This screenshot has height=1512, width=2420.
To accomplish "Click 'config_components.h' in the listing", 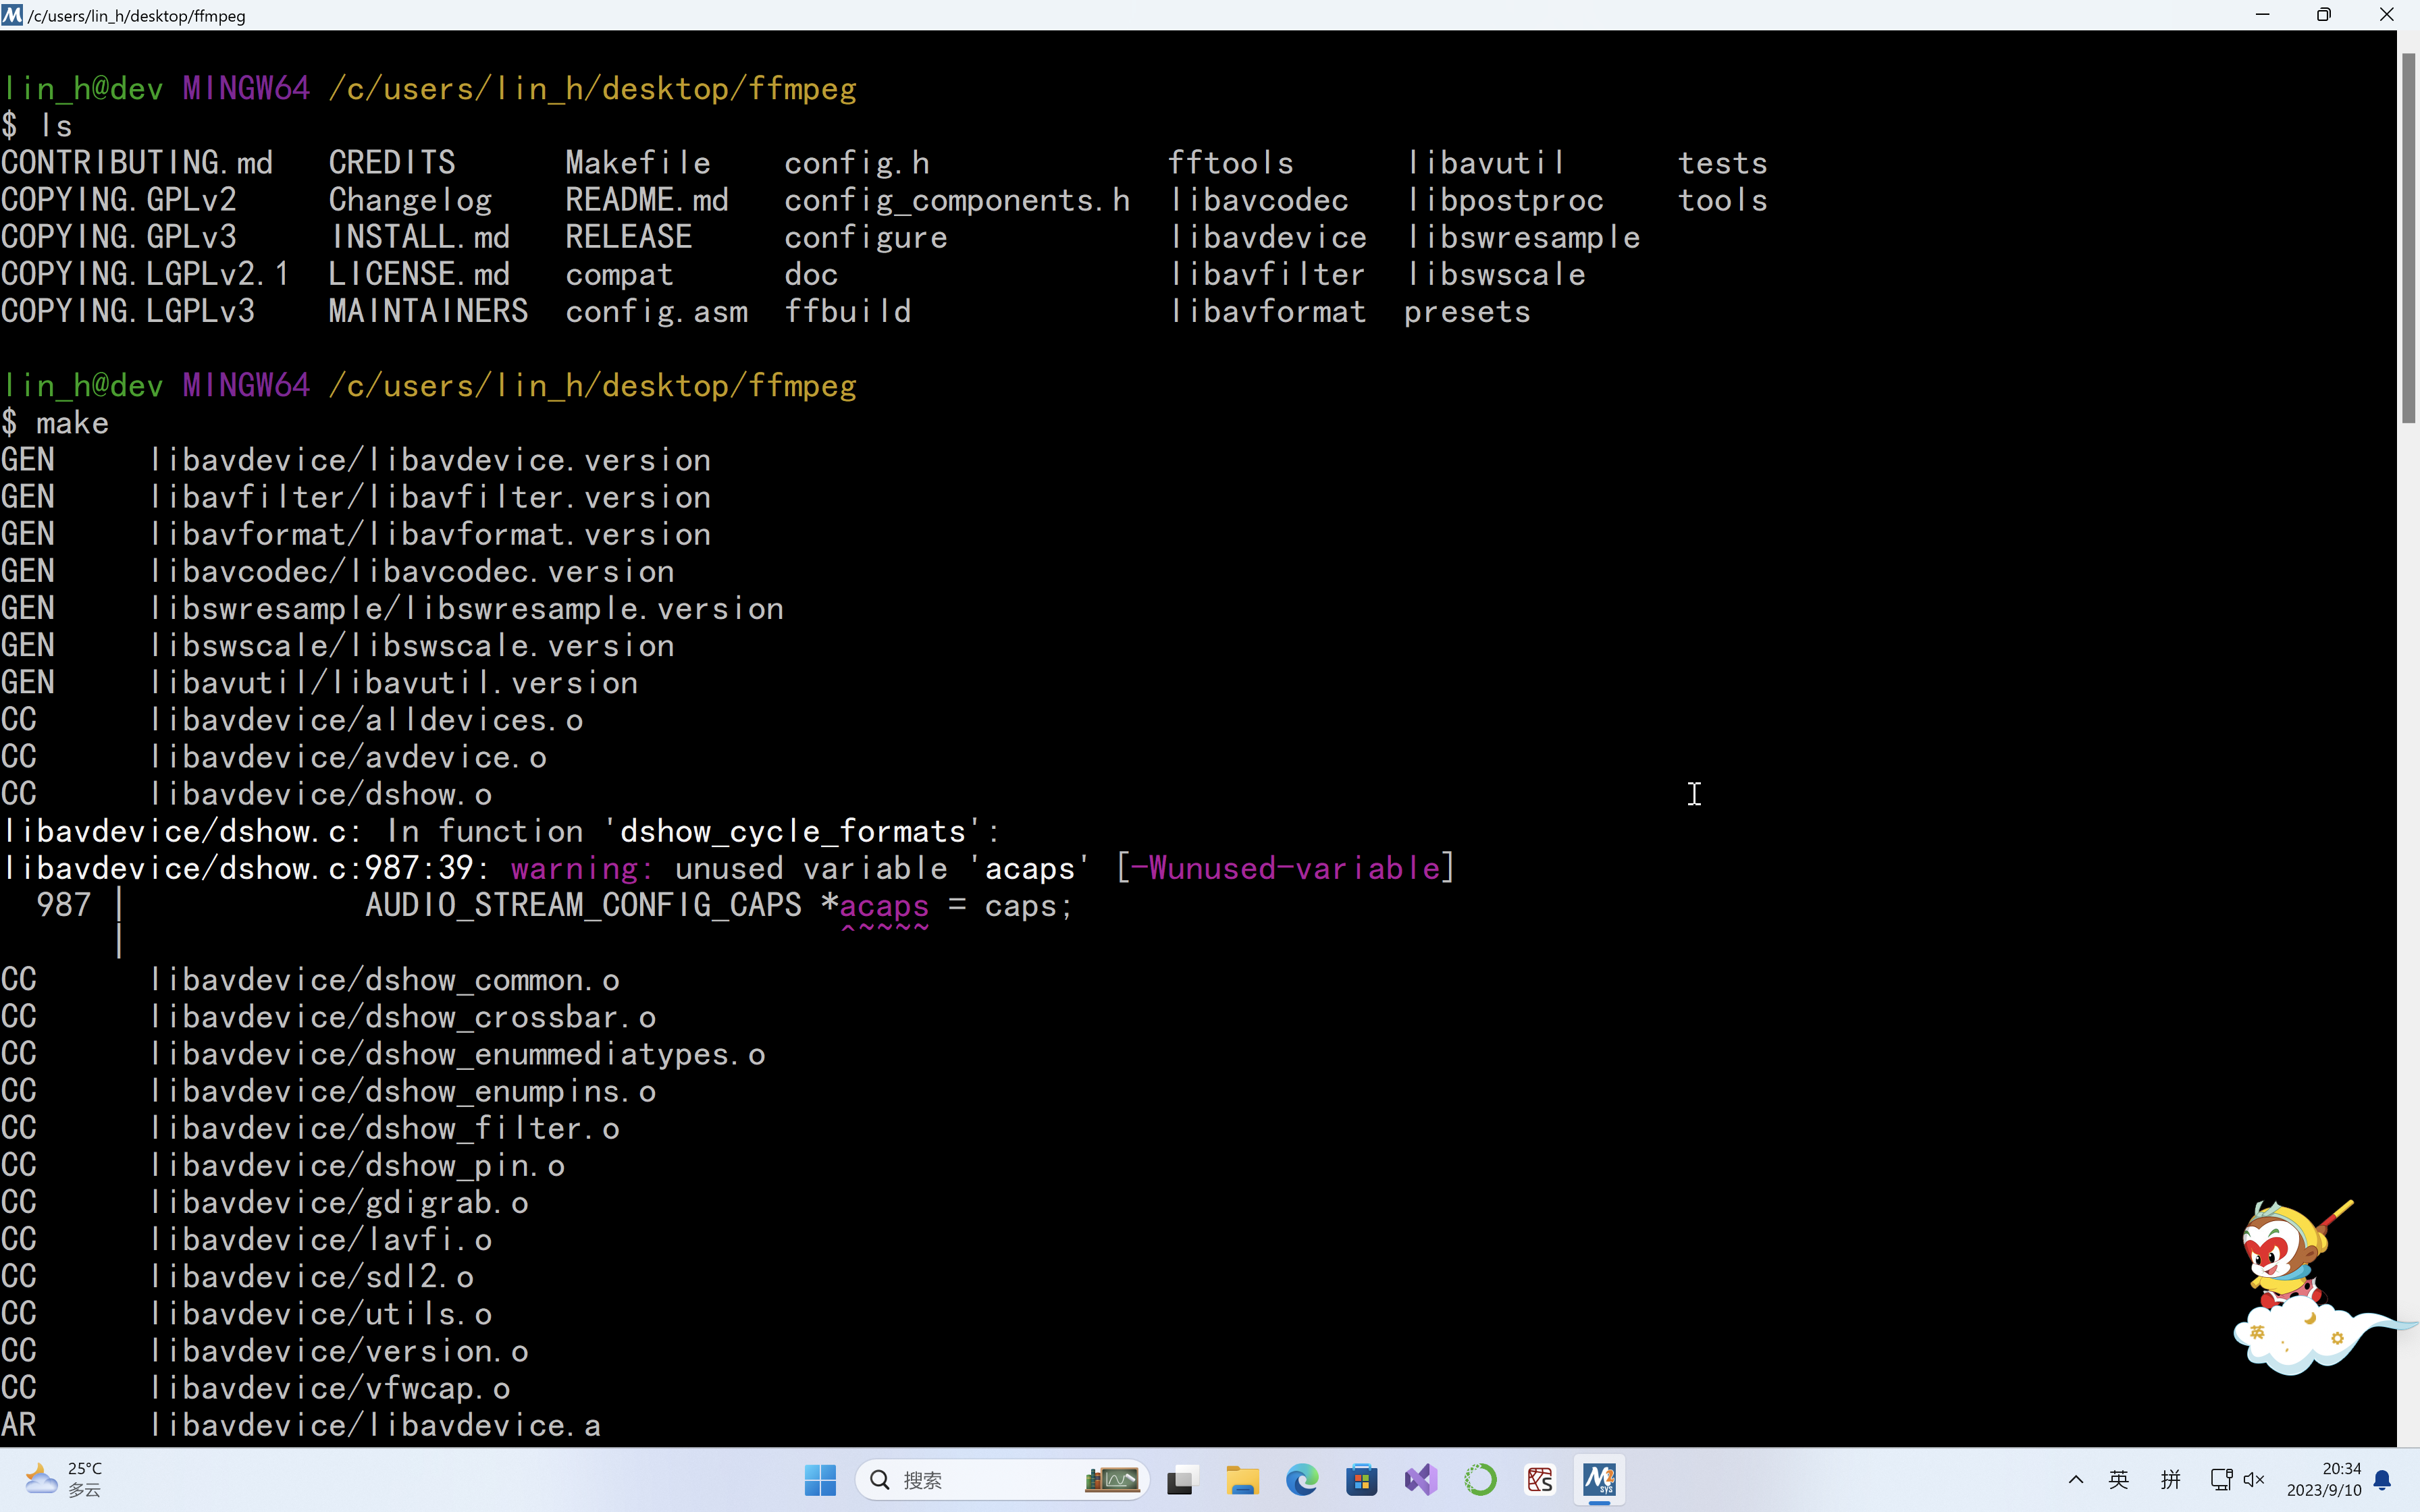I will 957,200.
